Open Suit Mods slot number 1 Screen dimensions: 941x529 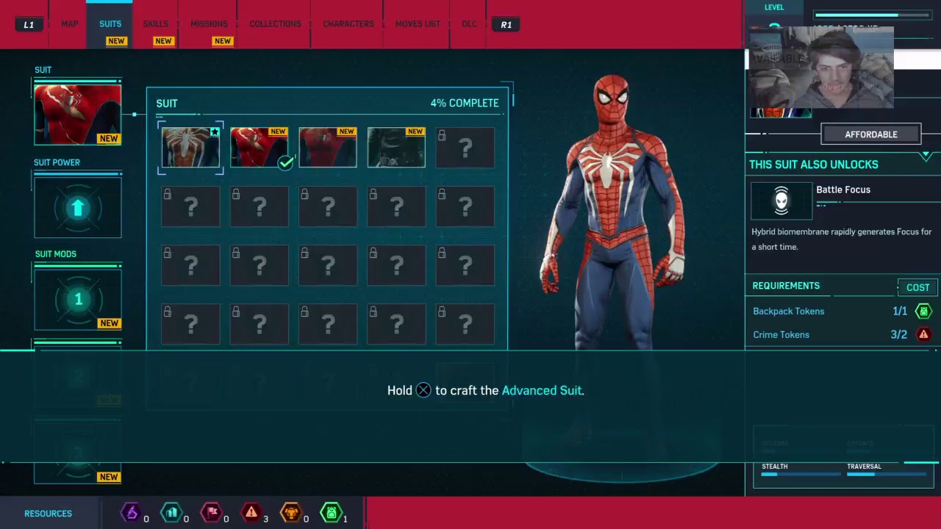pos(78,299)
